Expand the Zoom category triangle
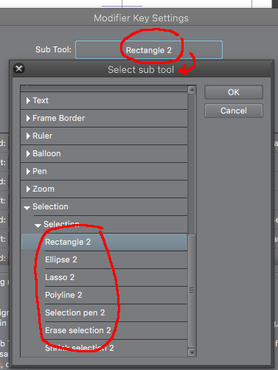This screenshot has width=278, height=370. [28, 189]
